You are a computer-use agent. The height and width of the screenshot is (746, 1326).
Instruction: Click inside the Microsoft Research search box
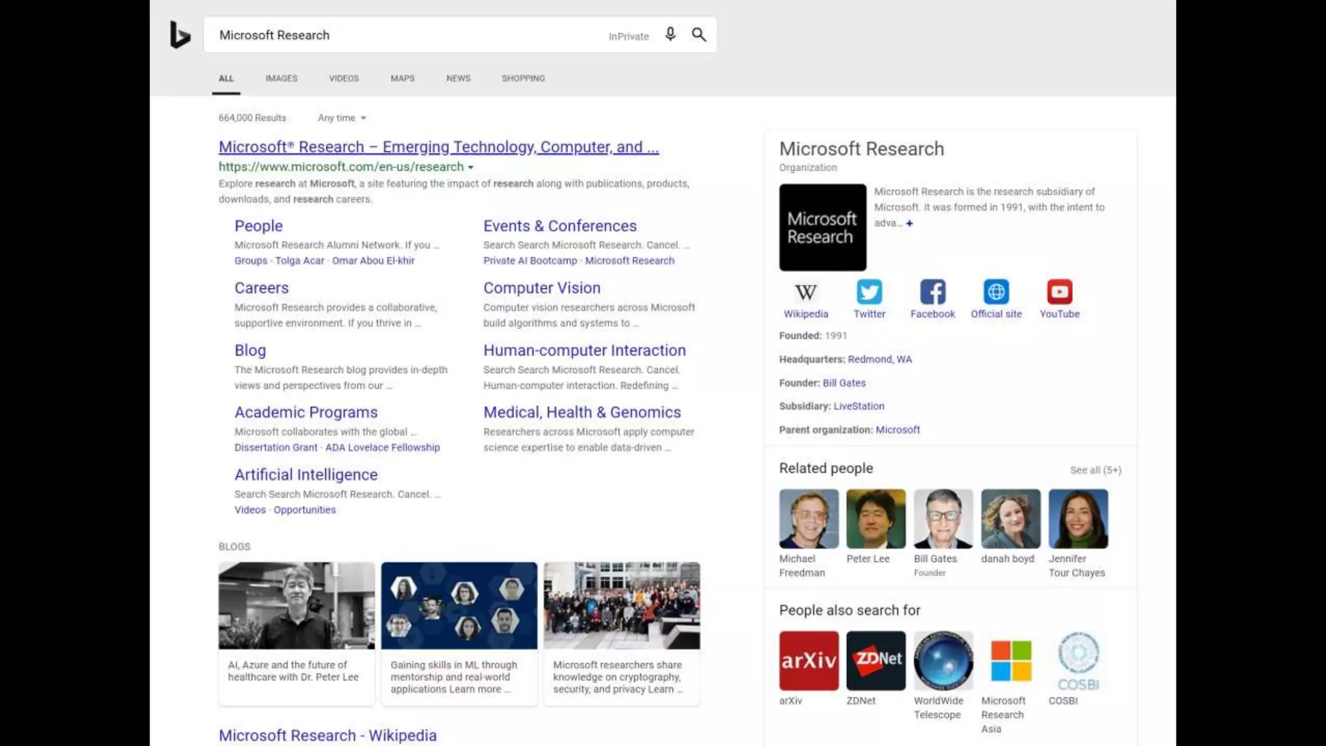tap(401, 35)
